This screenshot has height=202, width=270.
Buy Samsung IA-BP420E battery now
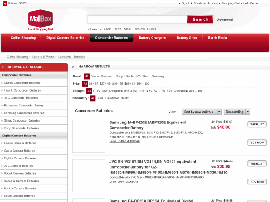pyautogui.click(x=257, y=143)
